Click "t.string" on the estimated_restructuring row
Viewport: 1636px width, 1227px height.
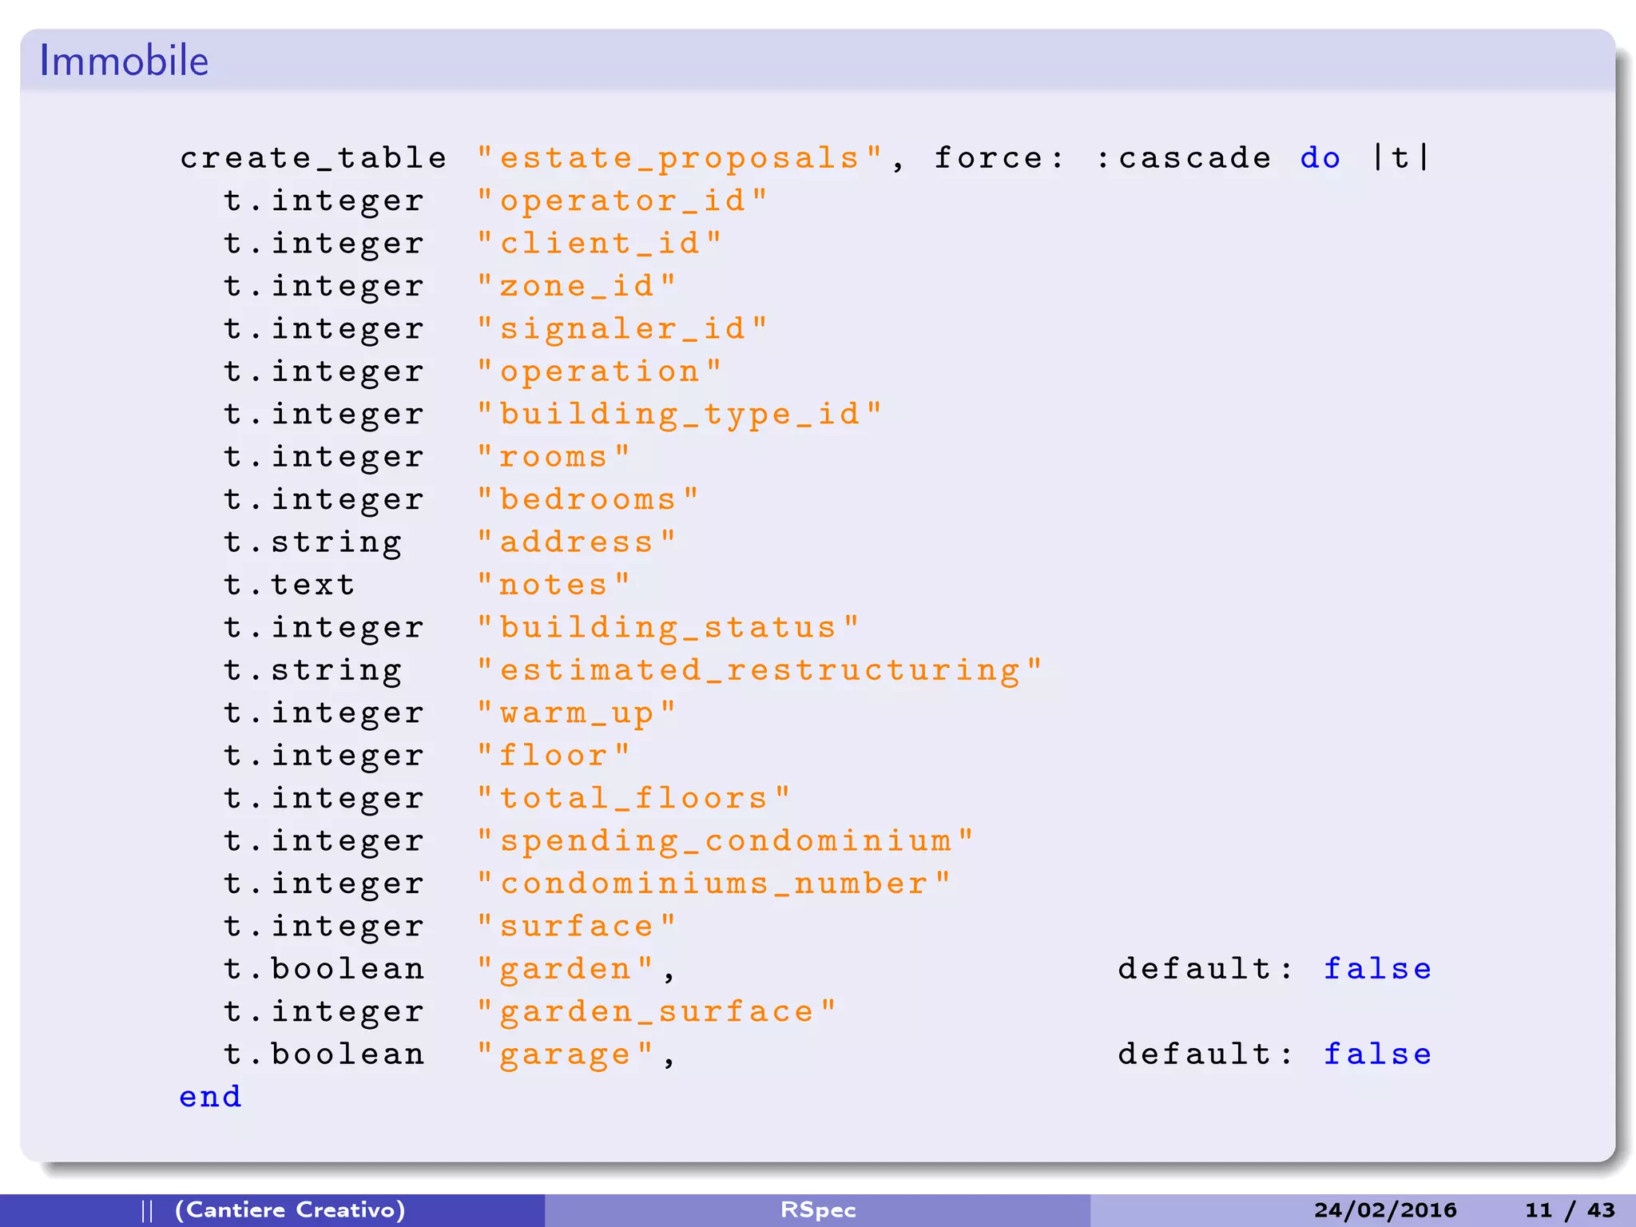click(313, 671)
